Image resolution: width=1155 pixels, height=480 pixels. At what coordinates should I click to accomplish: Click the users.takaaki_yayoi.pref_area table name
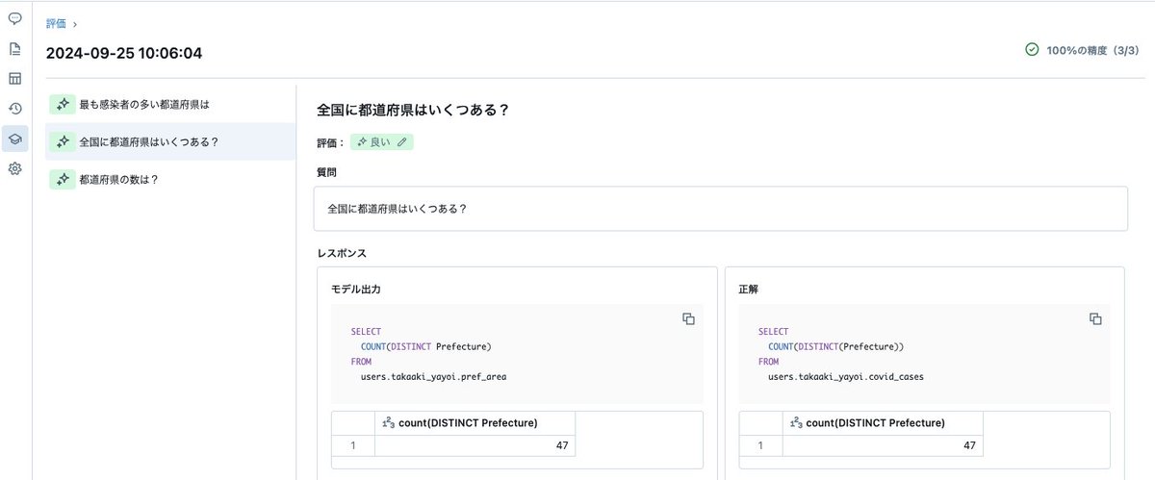tap(433, 377)
